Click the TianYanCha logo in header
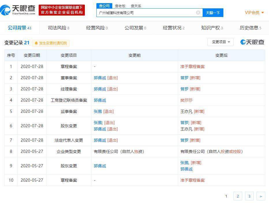Viewport: 269px width, 203px height. 18,10
